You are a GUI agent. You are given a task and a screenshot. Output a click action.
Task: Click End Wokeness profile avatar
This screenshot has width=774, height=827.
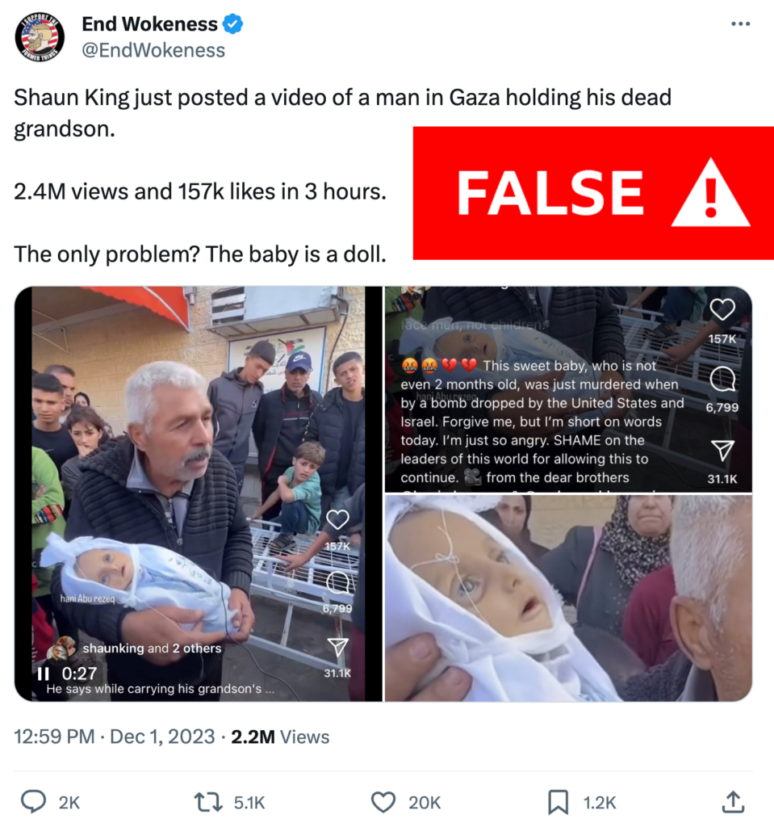coord(40,37)
